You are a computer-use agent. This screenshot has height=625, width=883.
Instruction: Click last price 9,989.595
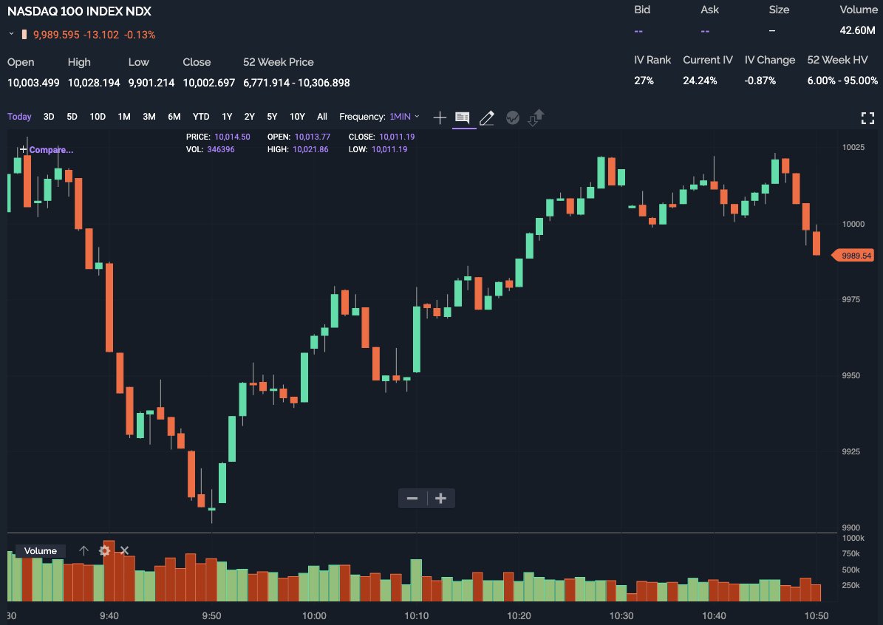click(x=56, y=35)
